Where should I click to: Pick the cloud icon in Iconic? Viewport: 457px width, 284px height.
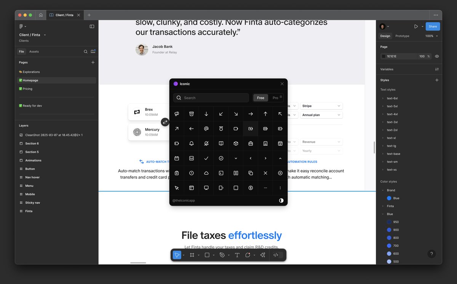[206, 173]
